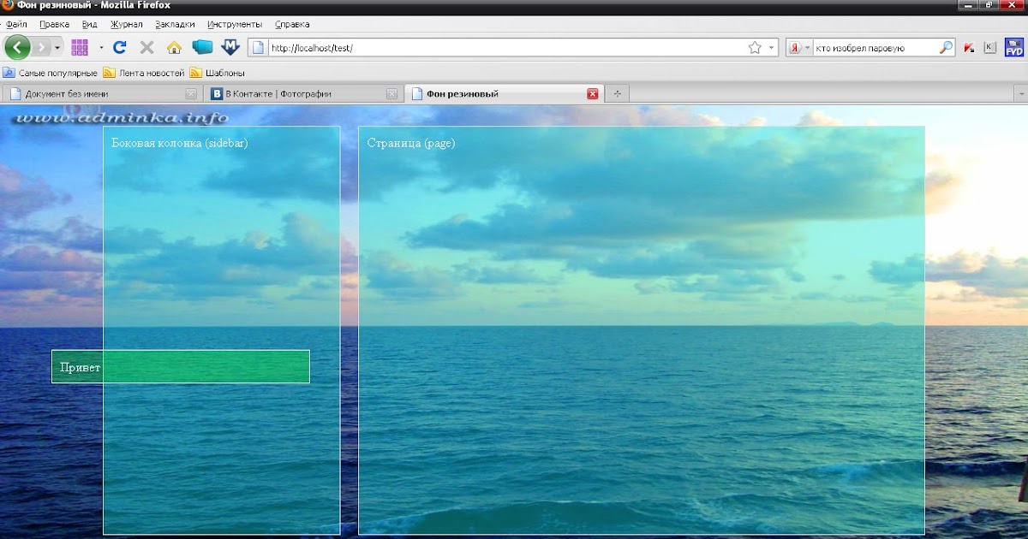The height and width of the screenshot is (539, 1028).
Task: Open the list-all-tabs dropdown arrow
Action: click(x=1019, y=93)
